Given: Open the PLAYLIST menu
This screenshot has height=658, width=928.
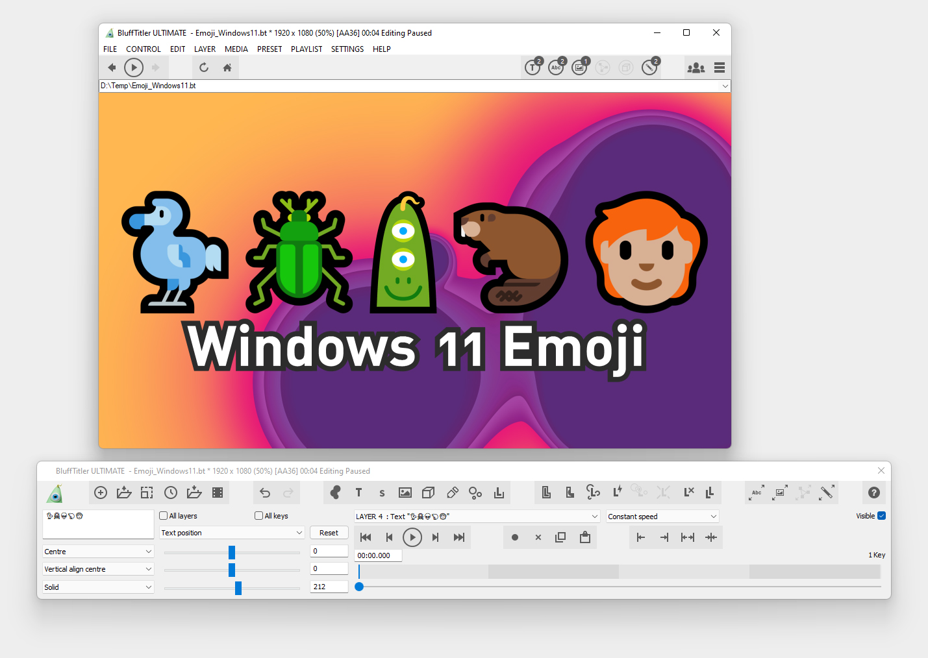Looking at the screenshot, I should 307,49.
